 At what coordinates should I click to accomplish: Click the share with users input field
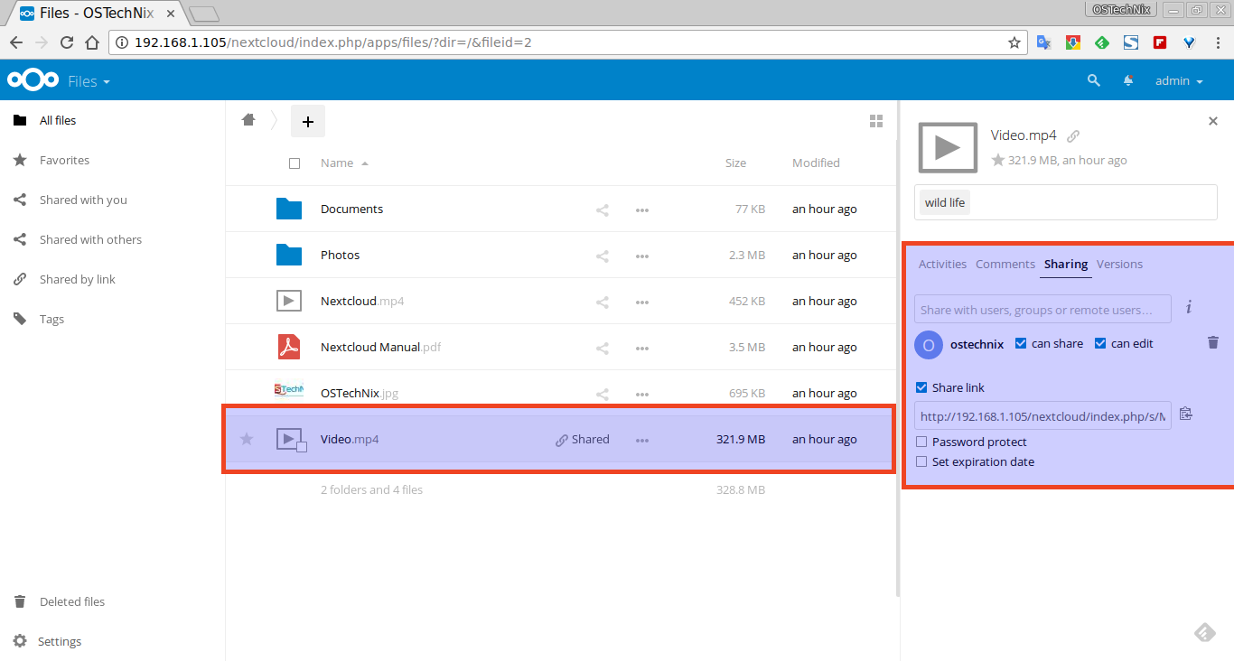point(1042,310)
